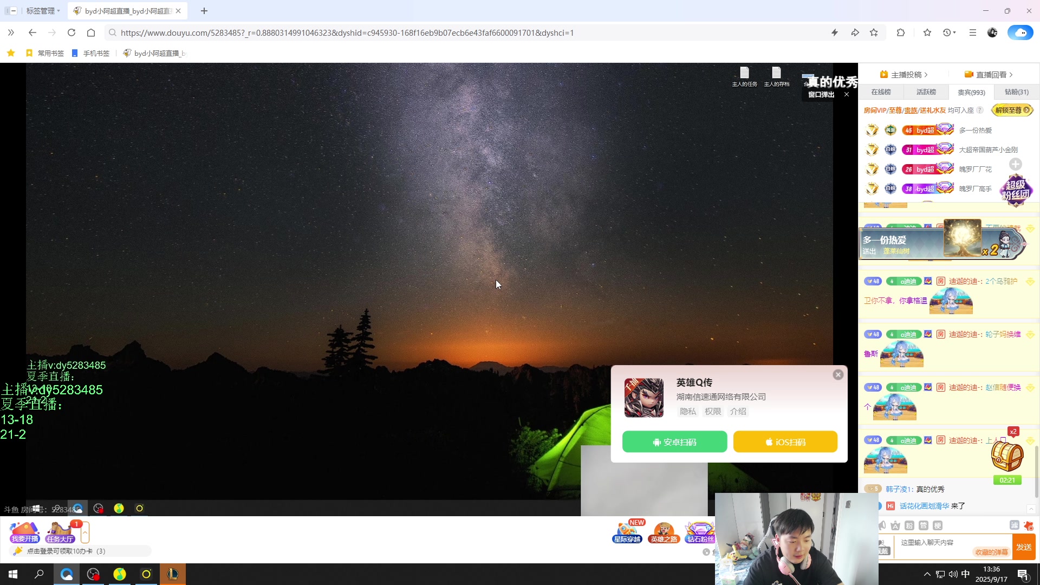Click the 窗口弹出 popup window button
This screenshot has width=1040, height=585.
tap(821, 95)
